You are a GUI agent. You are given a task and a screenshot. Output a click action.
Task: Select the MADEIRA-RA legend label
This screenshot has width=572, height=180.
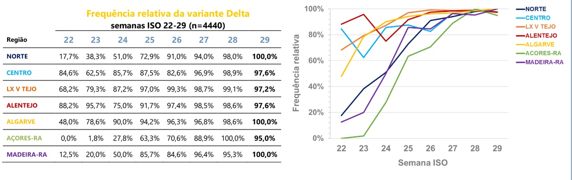(x=541, y=61)
